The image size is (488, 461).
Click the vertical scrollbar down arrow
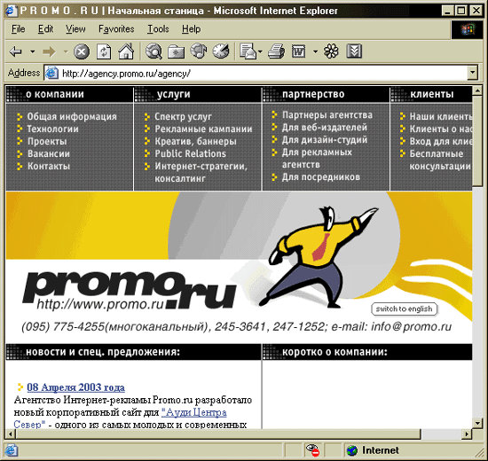[x=477, y=423]
